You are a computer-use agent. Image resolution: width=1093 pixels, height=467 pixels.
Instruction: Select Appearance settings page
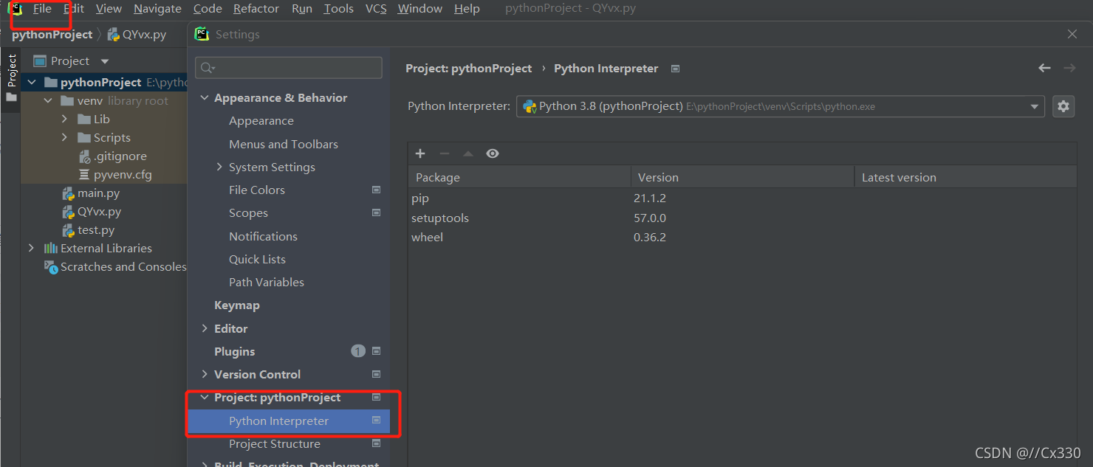261,121
